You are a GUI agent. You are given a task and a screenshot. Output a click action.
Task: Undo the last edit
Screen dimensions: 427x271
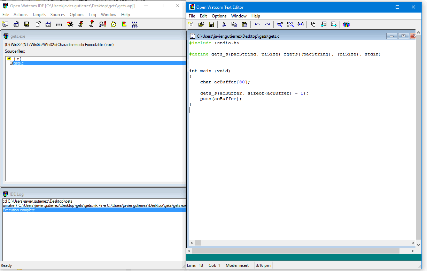tap(257, 24)
